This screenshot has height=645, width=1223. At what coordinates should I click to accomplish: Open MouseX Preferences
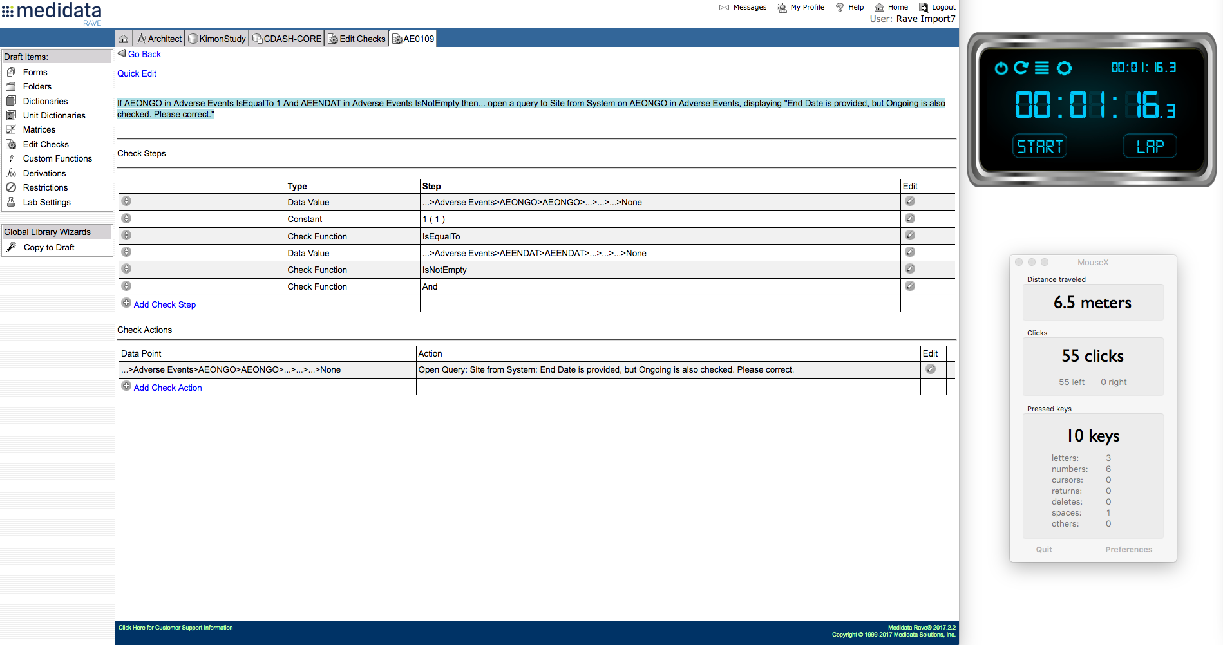1128,550
